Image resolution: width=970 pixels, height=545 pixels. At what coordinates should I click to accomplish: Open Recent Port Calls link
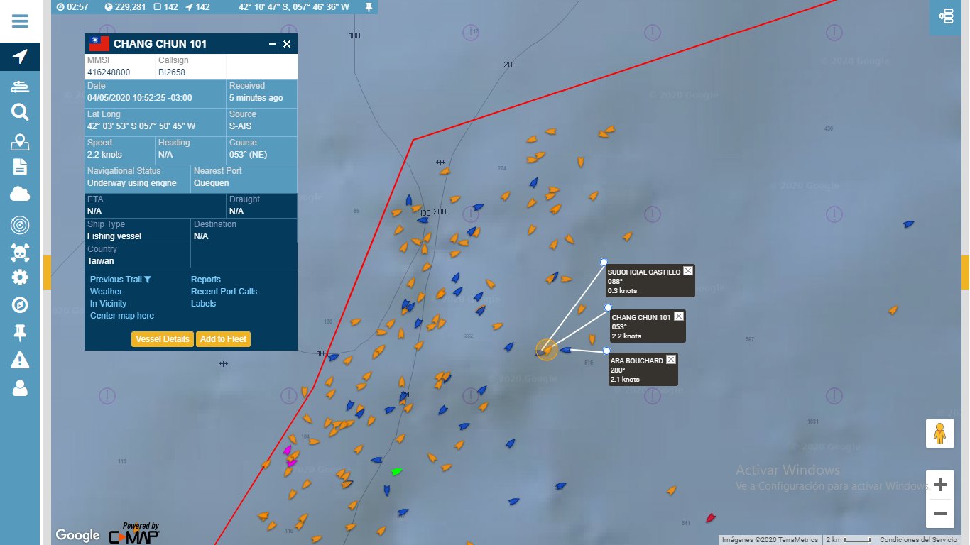[x=224, y=292]
